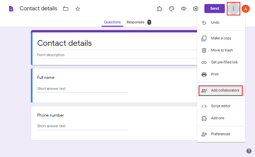
Task: Click Short answer text under Phone number
Action: tap(51, 126)
